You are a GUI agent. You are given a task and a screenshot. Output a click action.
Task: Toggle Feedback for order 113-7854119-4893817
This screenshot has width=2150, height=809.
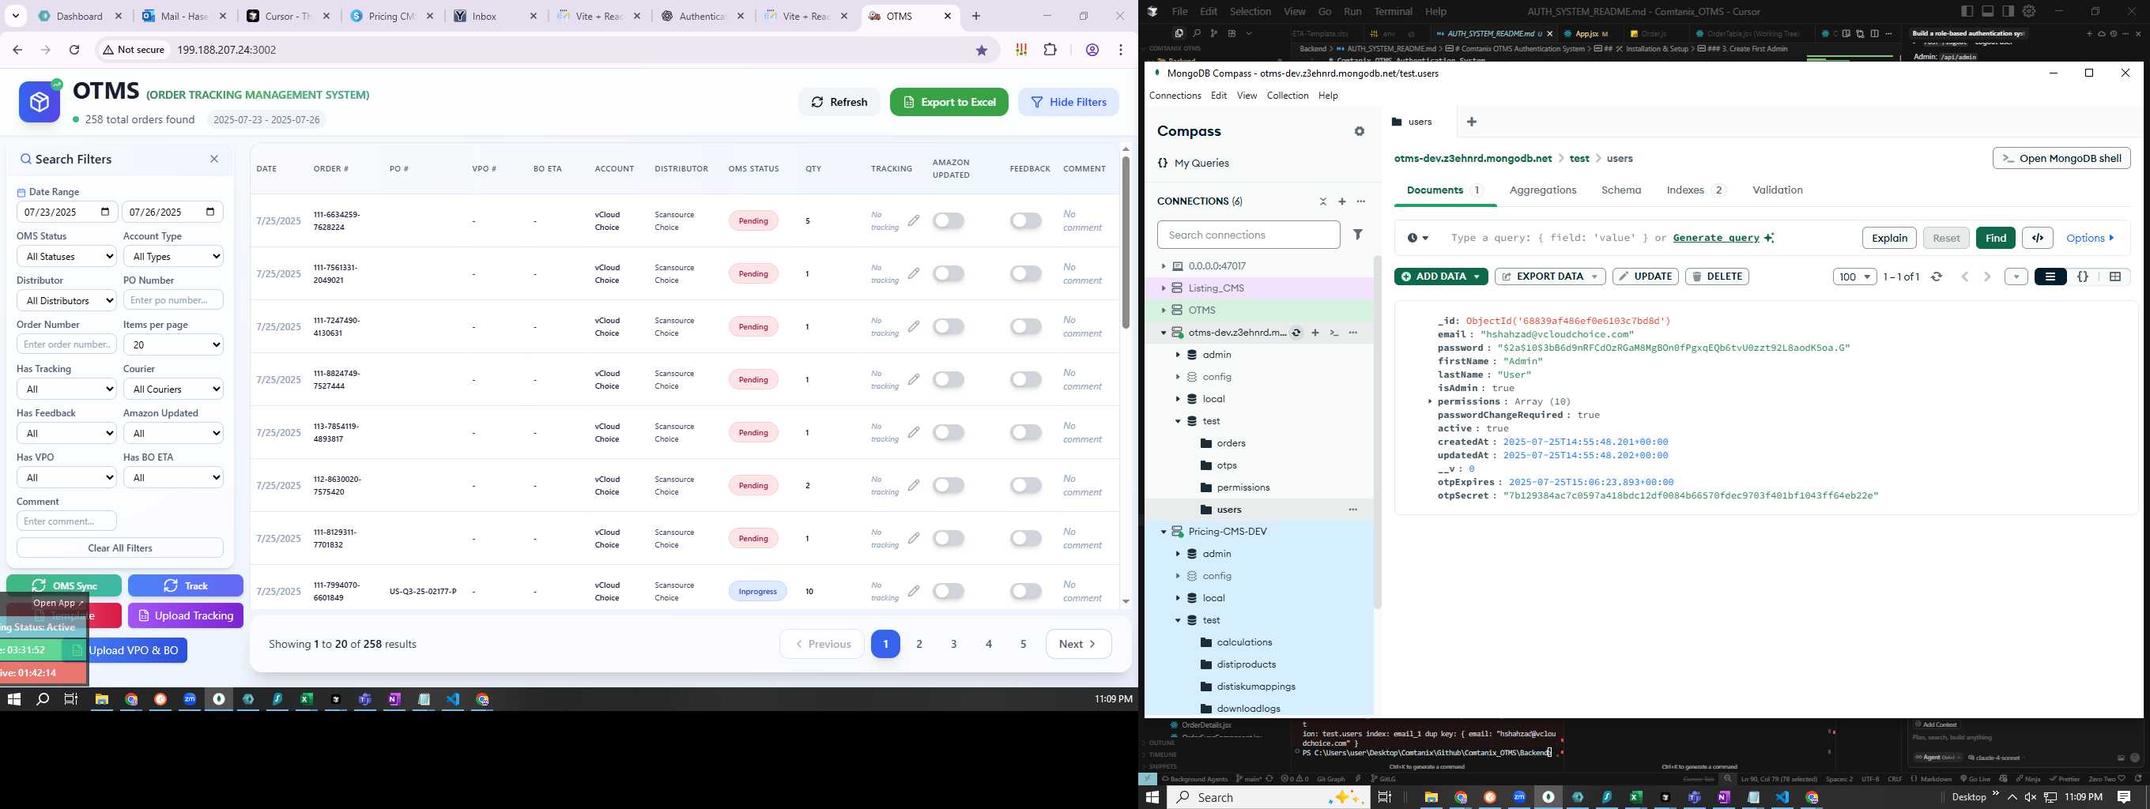pos(1026,433)
